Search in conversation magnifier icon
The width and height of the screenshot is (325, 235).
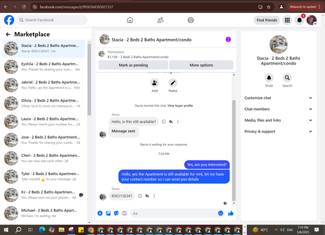pos(287,77)
